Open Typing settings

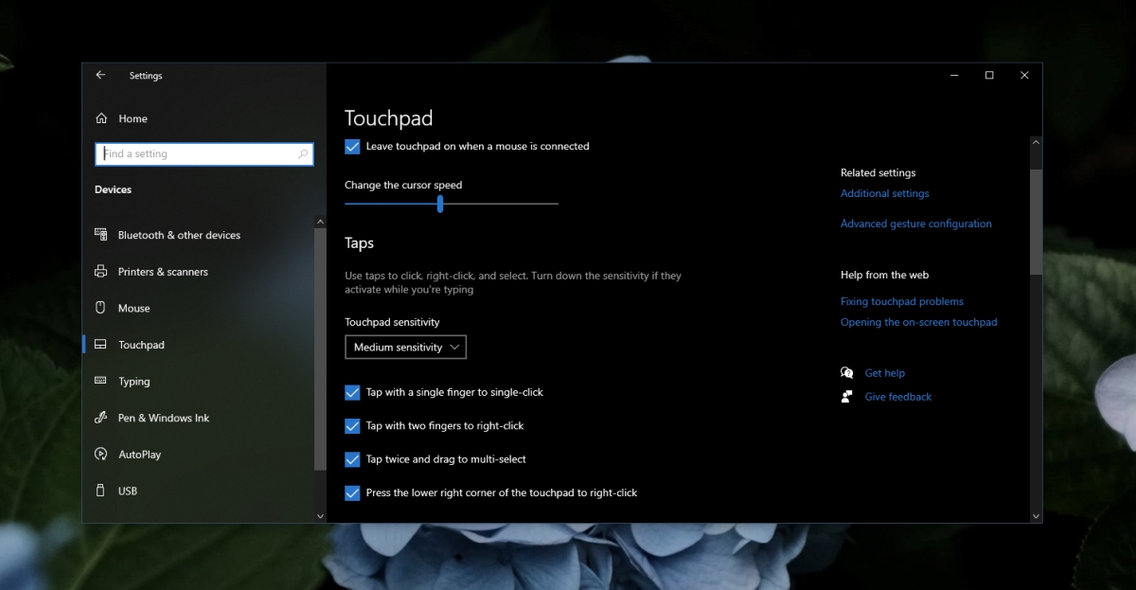coord(101,382)
